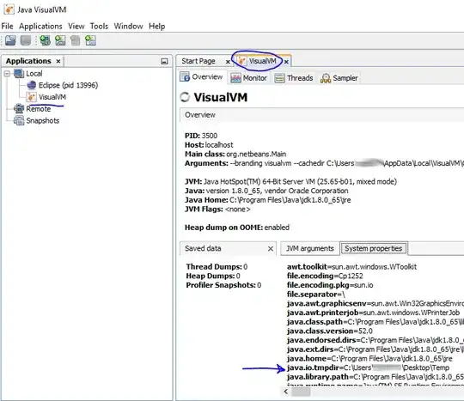
Task: Click the awt.toolkit property line
Action: [x=351, y=267]
